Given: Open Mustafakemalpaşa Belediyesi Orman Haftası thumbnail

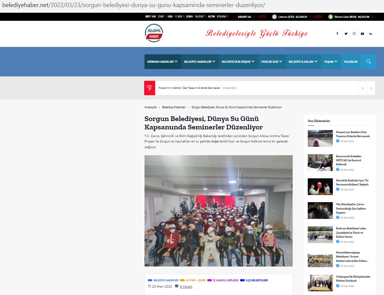Looking at the screenshot, I should coord(320,259).
